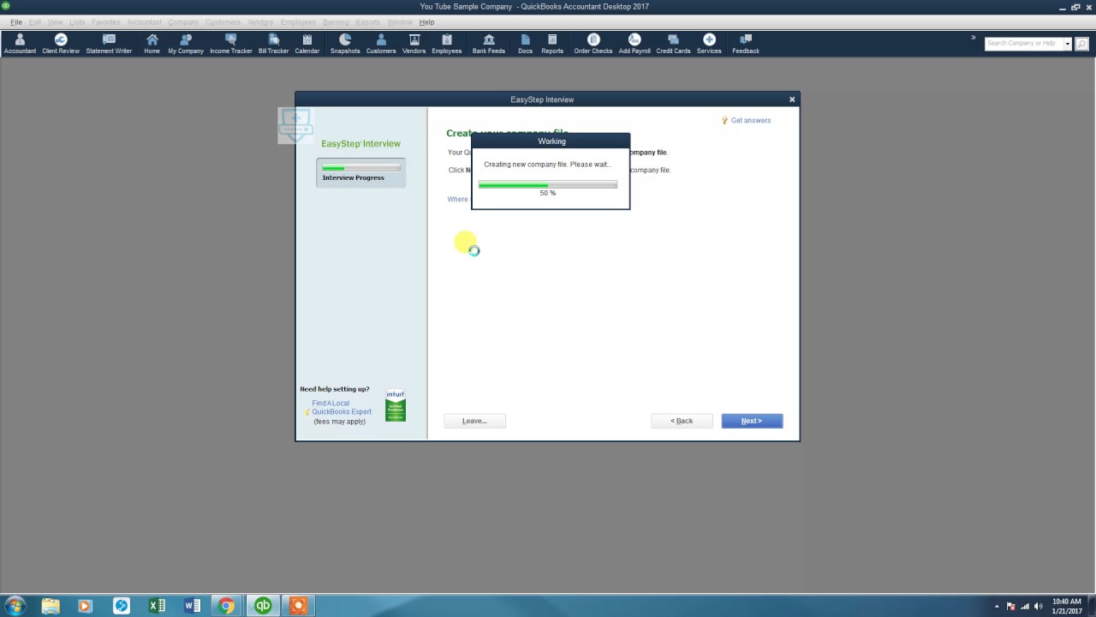
Task: Open Customers center icon
Action: coord(381,44)
